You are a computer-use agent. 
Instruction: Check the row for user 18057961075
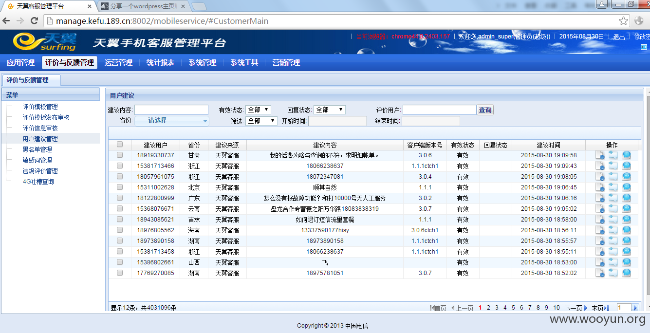tap(120, 177)
